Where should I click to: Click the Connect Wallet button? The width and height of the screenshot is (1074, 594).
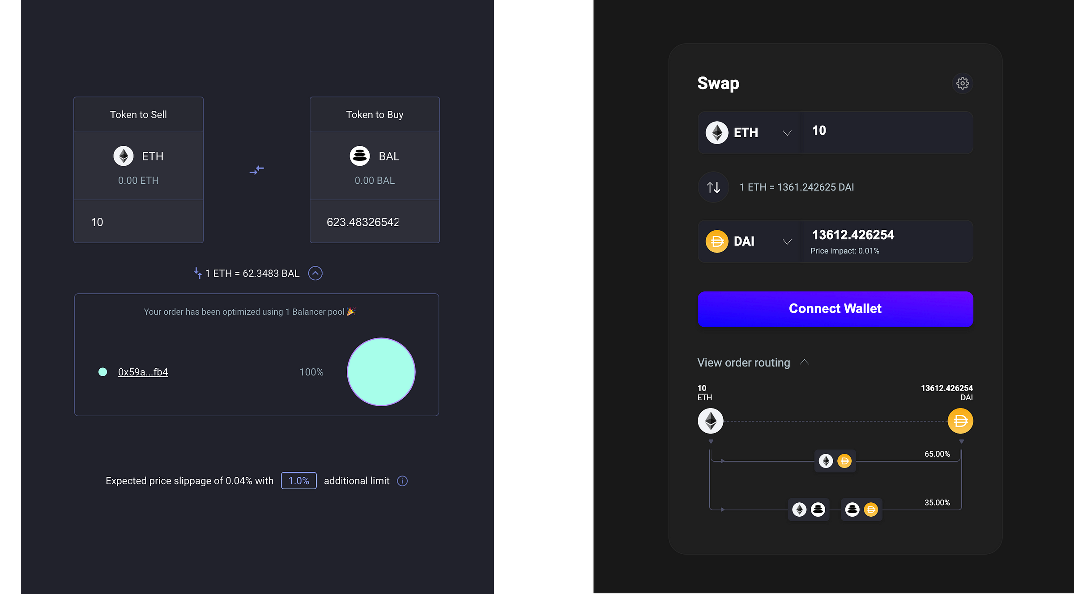[835, 308]
